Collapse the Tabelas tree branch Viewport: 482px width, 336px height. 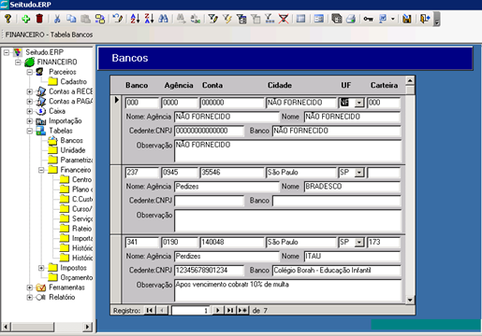pos(30,131)
